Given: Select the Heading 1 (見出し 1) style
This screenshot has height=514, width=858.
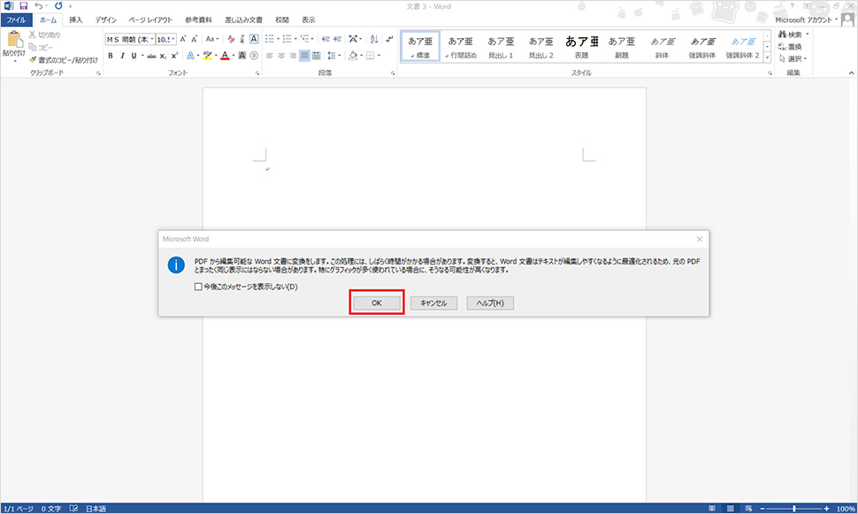Looking at the screenshot, I should click(x=500, y=47).
